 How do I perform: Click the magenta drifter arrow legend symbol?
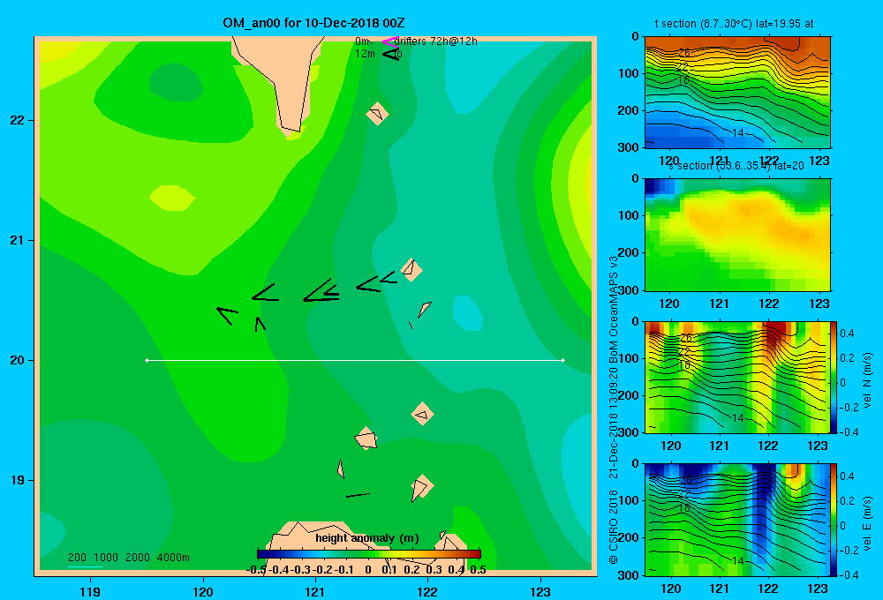[389, 41]
